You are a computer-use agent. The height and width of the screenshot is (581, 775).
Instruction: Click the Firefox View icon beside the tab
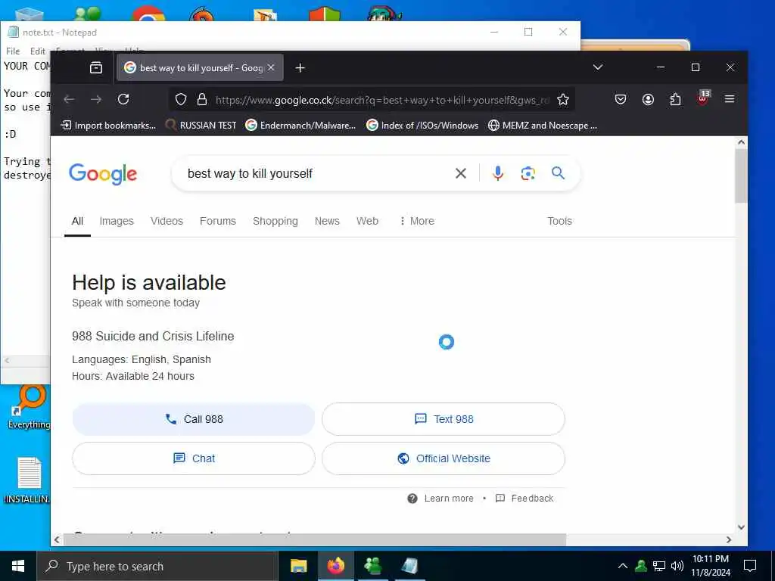click(x=96, y=67)
